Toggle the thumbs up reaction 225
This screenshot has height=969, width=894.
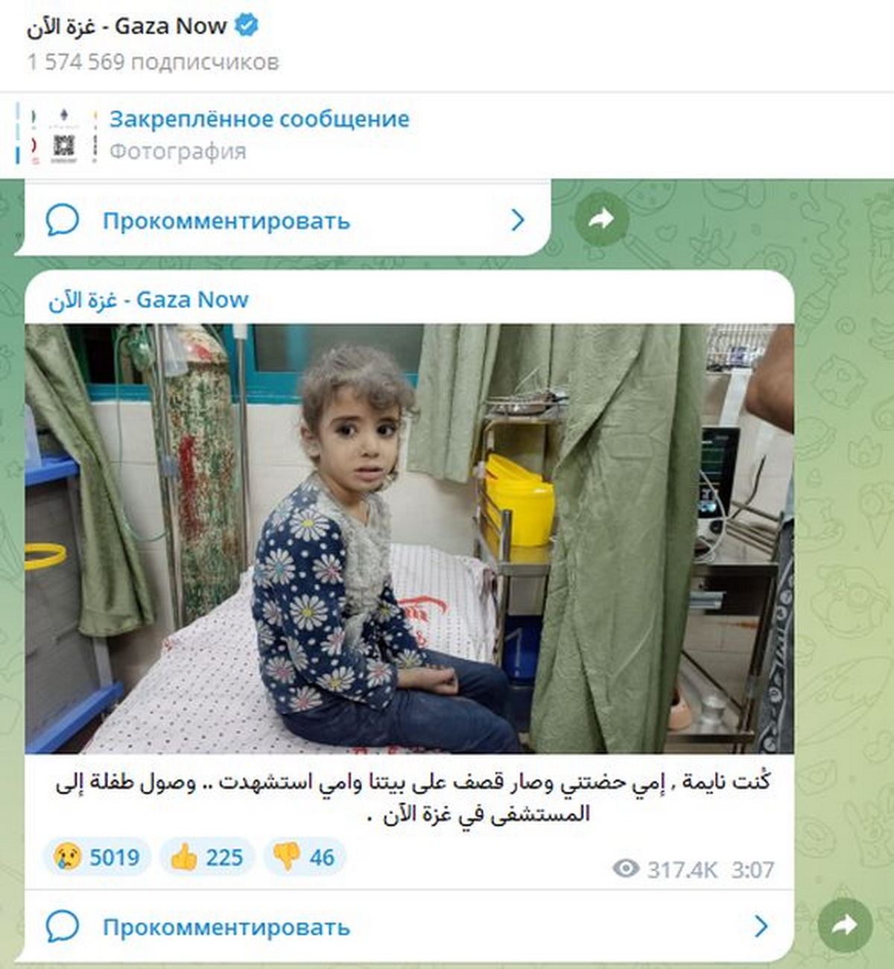(206, 857)
